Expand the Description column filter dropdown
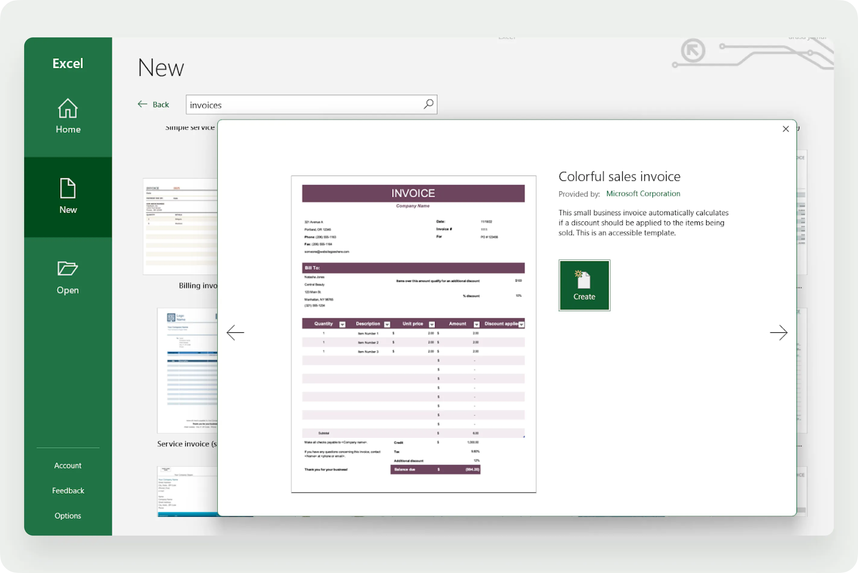The height and width of the screenshot is (573, 858). (387, 324)
